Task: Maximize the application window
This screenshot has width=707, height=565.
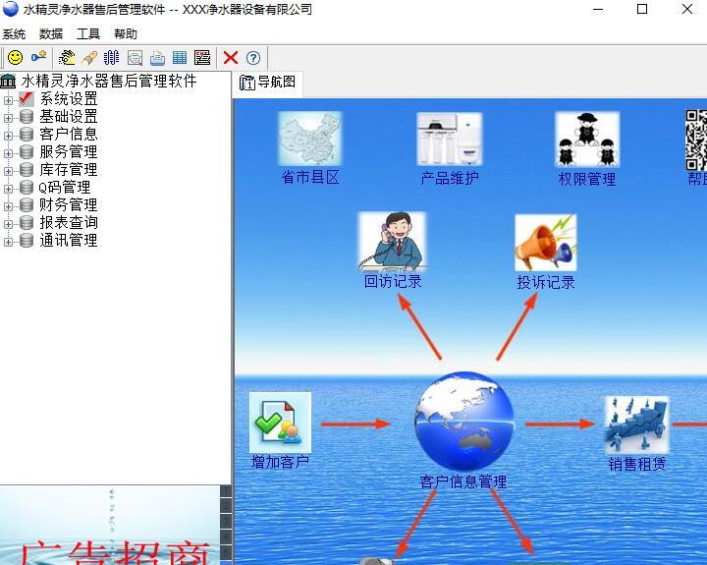Action: [x=642, y=9]
